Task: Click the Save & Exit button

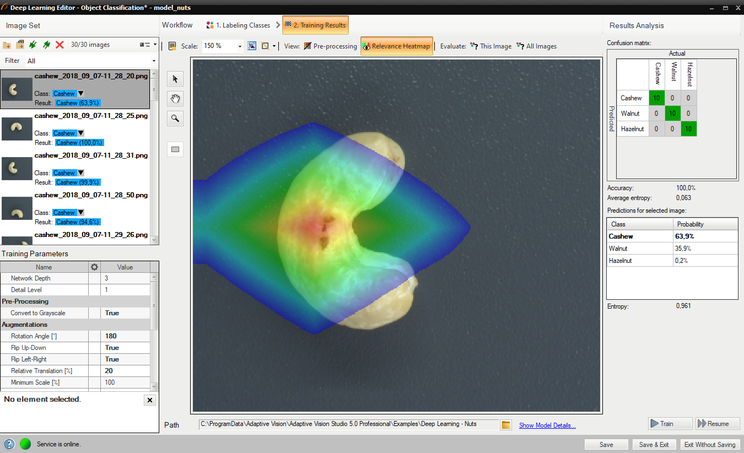Action: pos(654,445)
